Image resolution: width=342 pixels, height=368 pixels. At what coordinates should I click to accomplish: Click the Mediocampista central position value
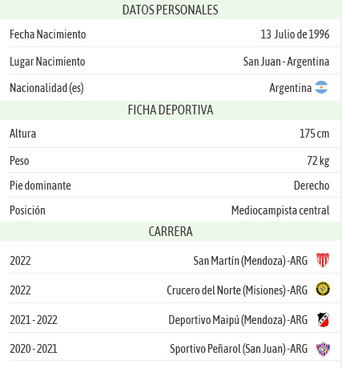280,210
